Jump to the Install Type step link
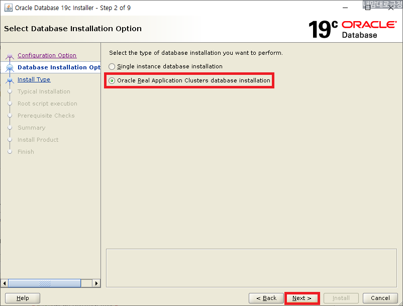Viewport: 403px width, 306px height. tap(34, 79)
